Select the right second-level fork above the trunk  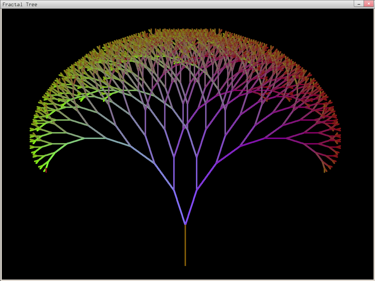click(x=197, y=189)
